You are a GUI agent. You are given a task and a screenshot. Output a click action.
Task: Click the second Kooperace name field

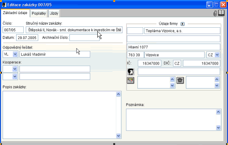[x=55, y=77]
